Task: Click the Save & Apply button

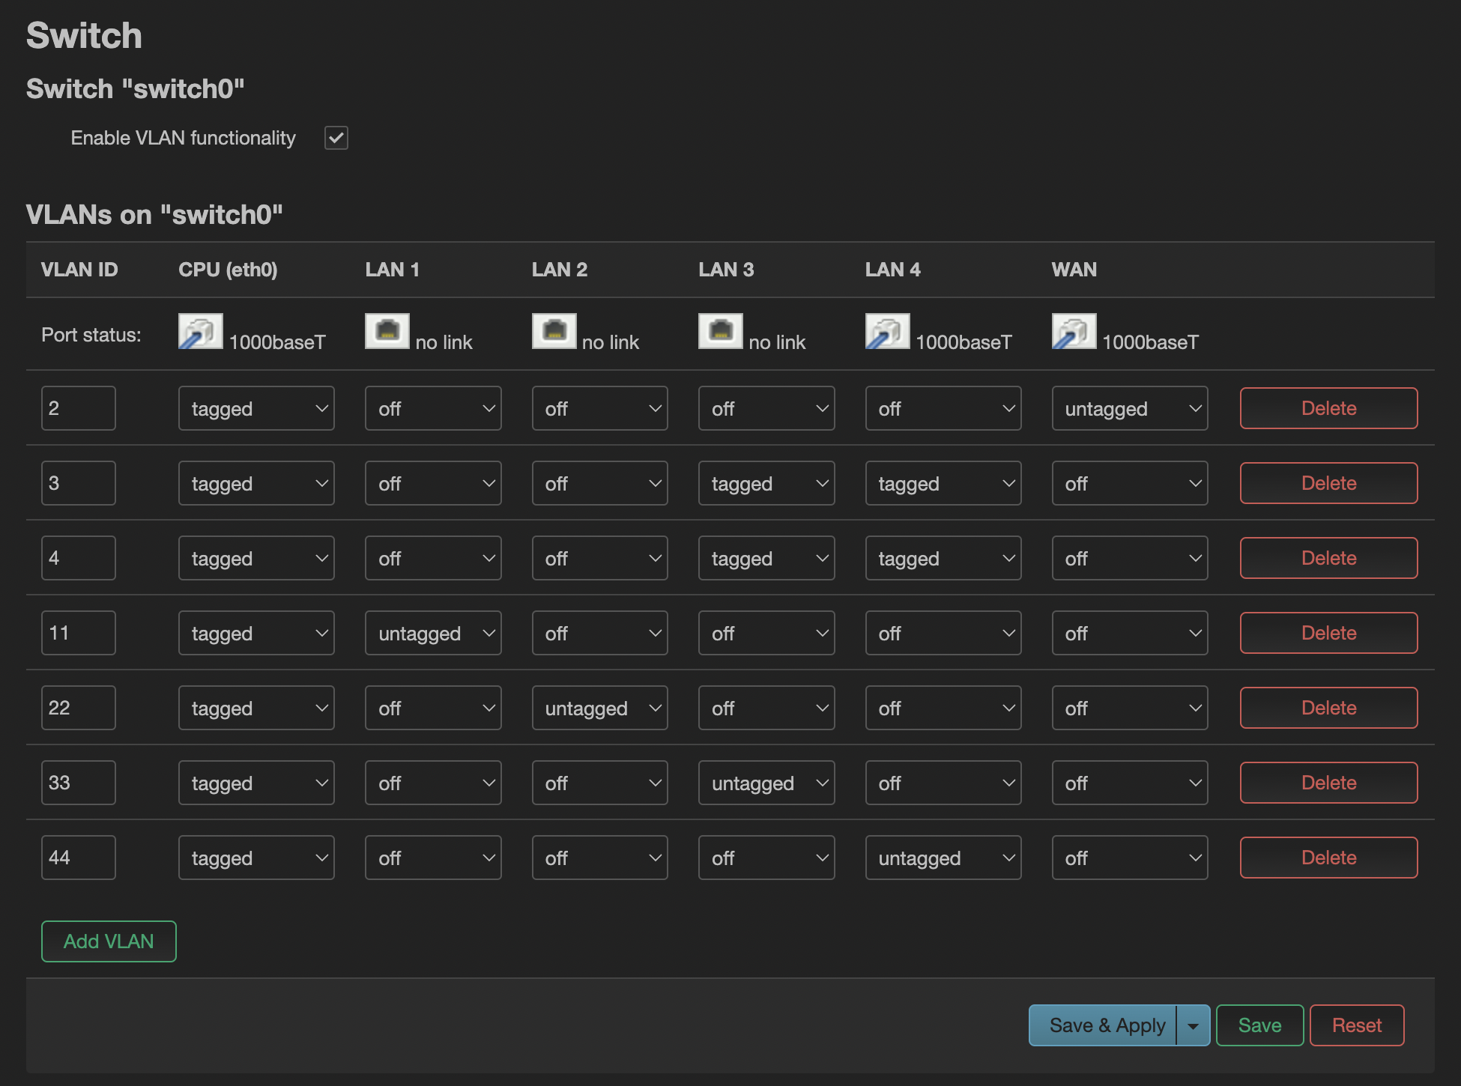Action: [1106, 1025]
